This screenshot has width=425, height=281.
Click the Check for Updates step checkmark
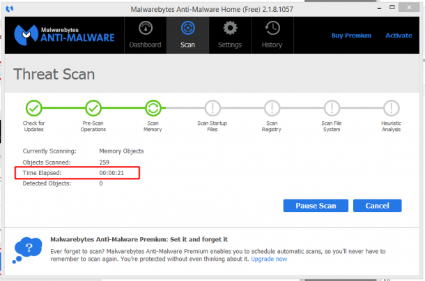click(x=33, y=108)
